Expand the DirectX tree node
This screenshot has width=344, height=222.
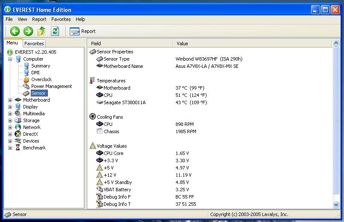click(10, 134)
